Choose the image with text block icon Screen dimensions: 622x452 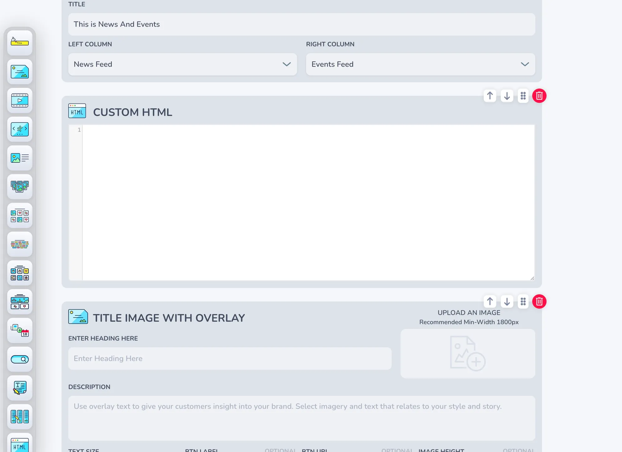[x=20, y=158]
